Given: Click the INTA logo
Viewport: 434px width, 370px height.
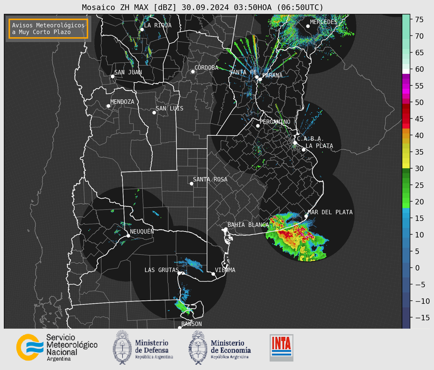Looking at the screenshot, I should pyautogui.click(x=281, y=348).
